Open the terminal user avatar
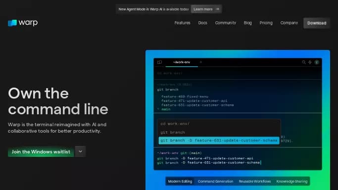Viewport: 338px width, 190px height. point(317,62)
